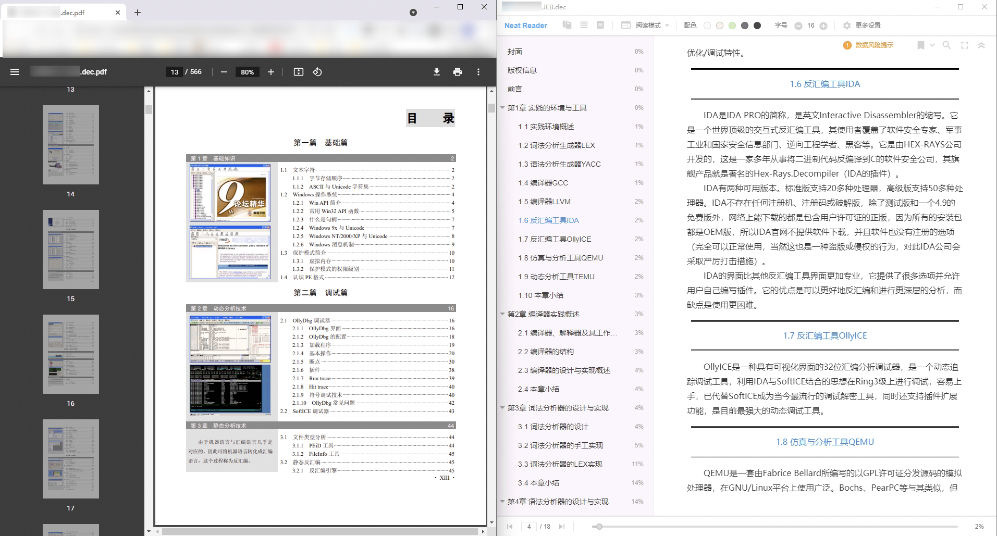Adjust the reading progress slider
The width and height of the screenshot is (997, 536).
599,527
